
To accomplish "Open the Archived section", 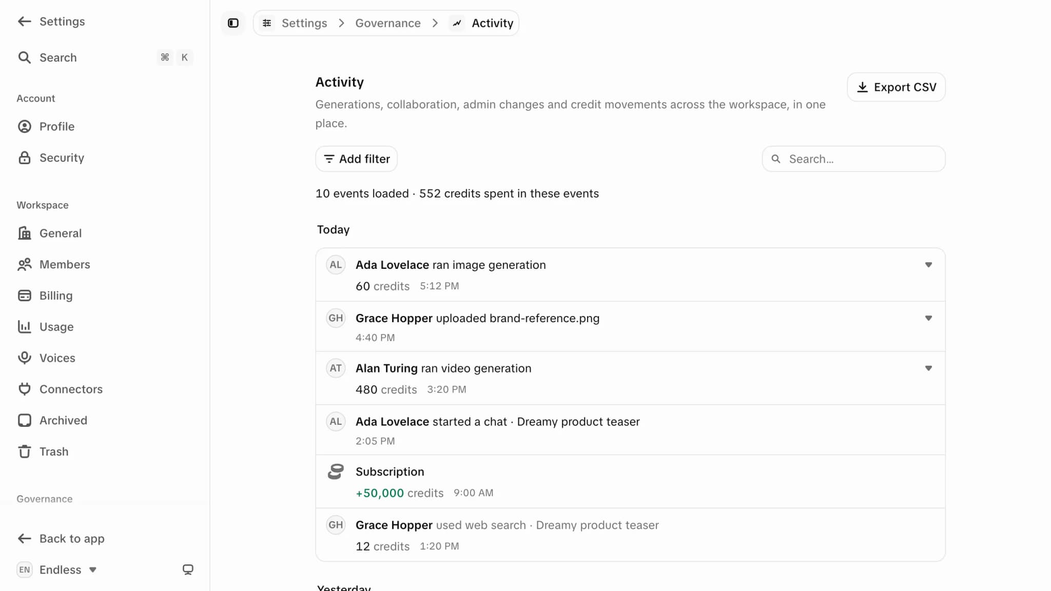I will [105, 421].
